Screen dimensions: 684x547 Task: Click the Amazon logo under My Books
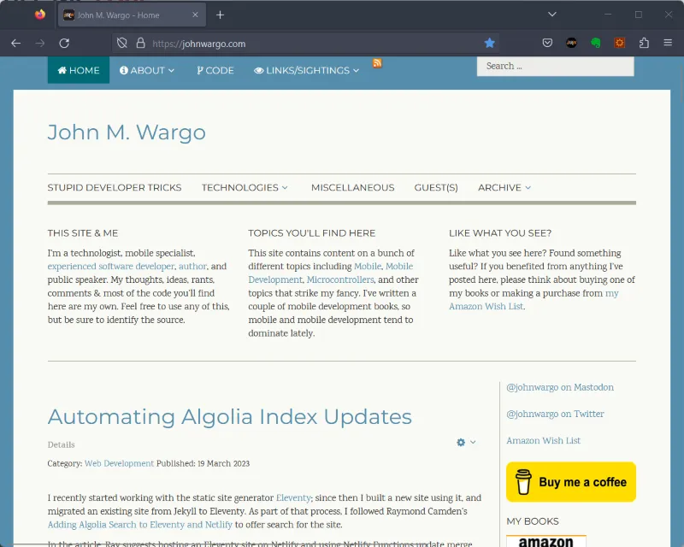546,541
